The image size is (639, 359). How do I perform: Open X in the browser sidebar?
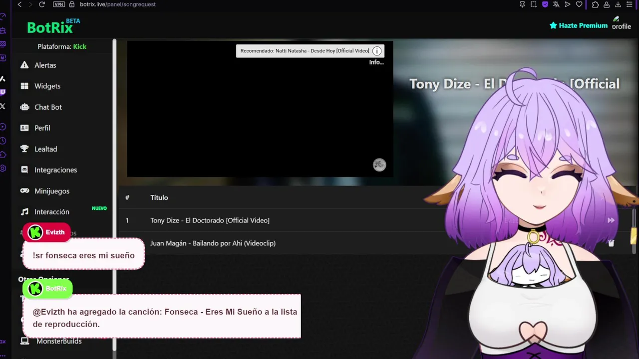click(3, 106)
